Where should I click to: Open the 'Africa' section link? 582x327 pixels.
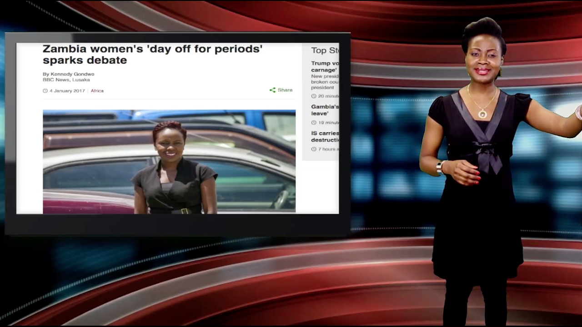point(97,91)
